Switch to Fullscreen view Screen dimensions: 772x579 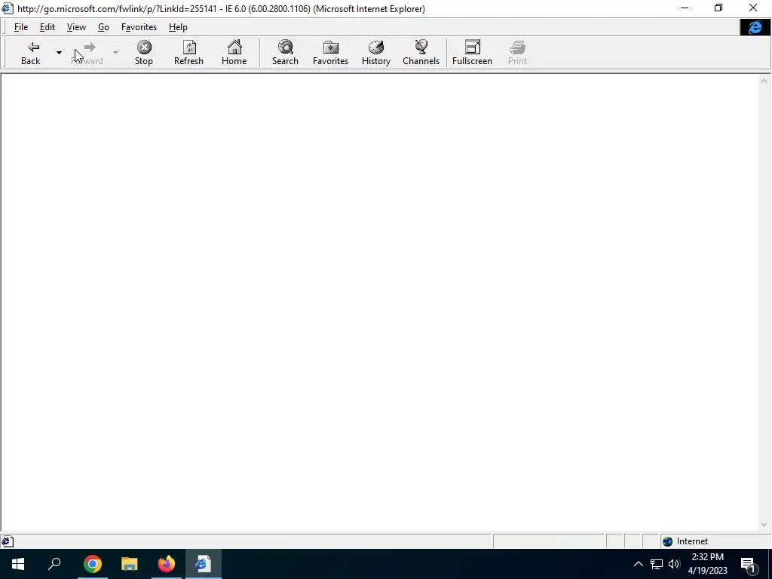click(472, 54)
